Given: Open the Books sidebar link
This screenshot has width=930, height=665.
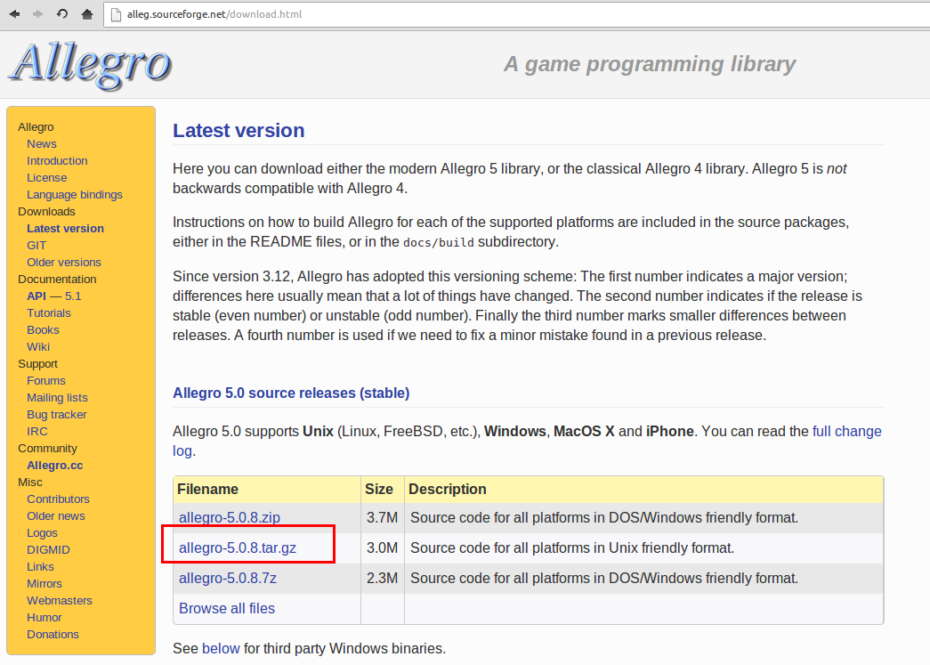Looking at the screenshot, I should pos(43,330).
